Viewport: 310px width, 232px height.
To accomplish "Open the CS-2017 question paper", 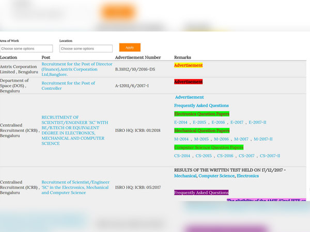I will point(246,156).
